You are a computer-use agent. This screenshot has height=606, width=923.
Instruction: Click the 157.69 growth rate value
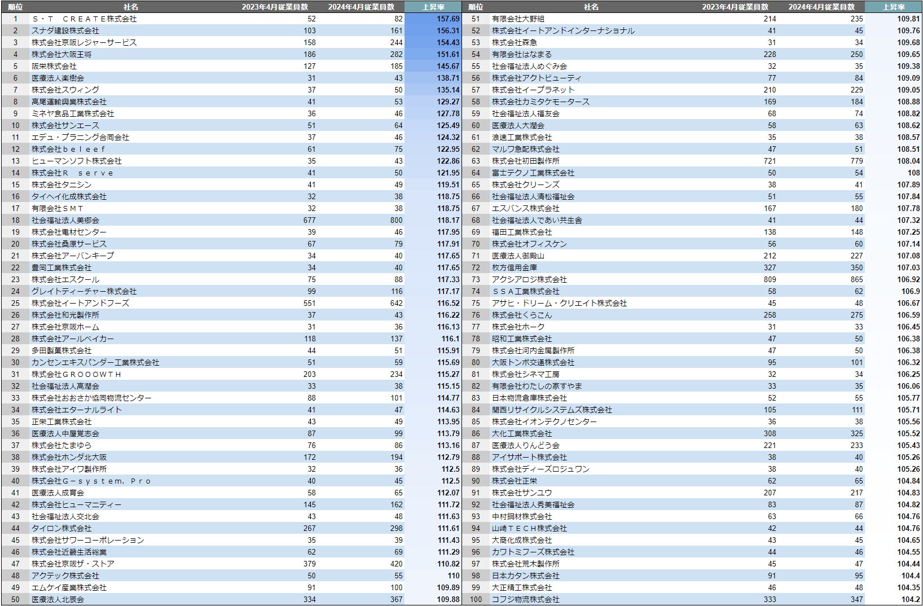point(448,19)
